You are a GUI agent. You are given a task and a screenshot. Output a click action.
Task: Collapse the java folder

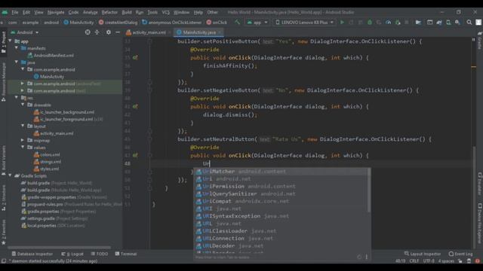coord(17,62)
